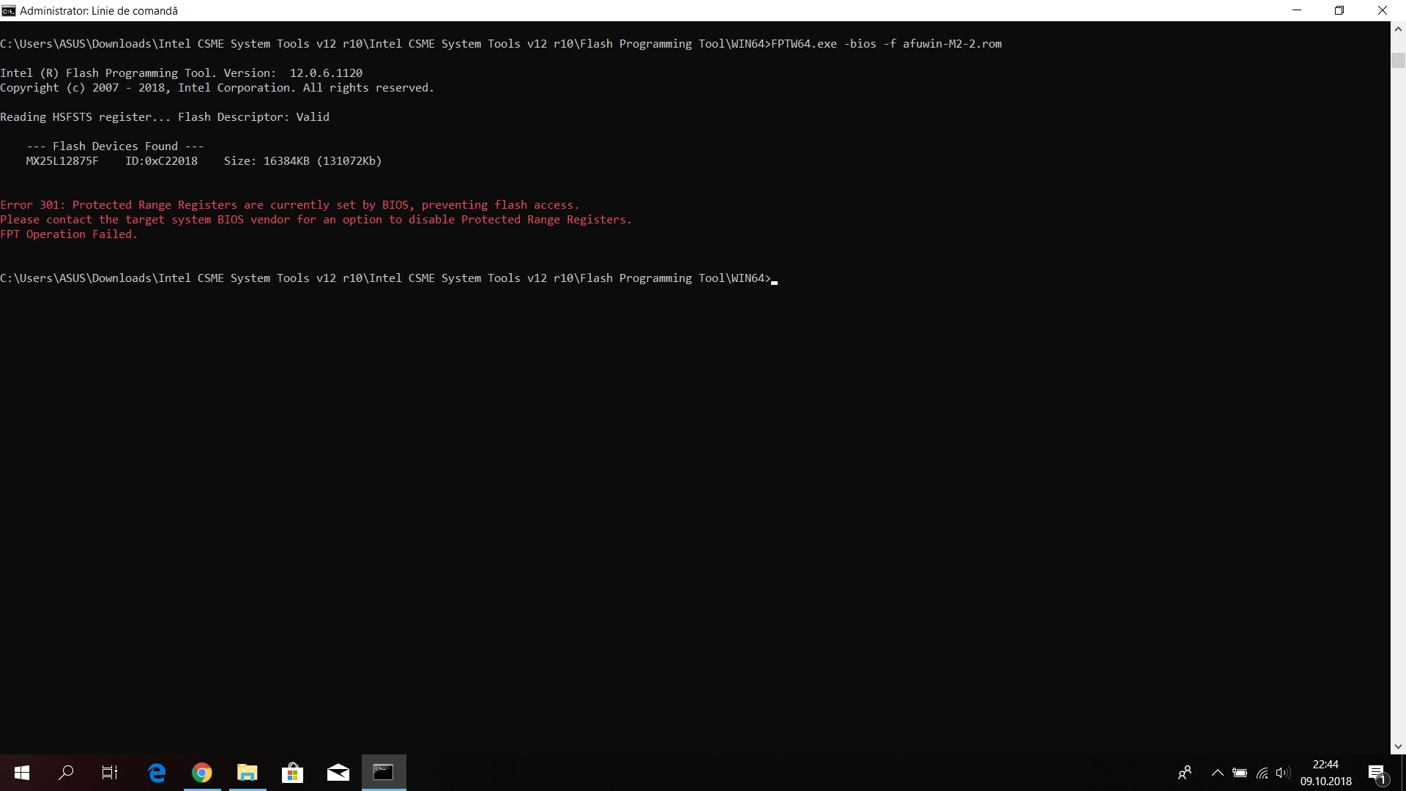Switch to Google Chrome in taskbar

(201, 772)
